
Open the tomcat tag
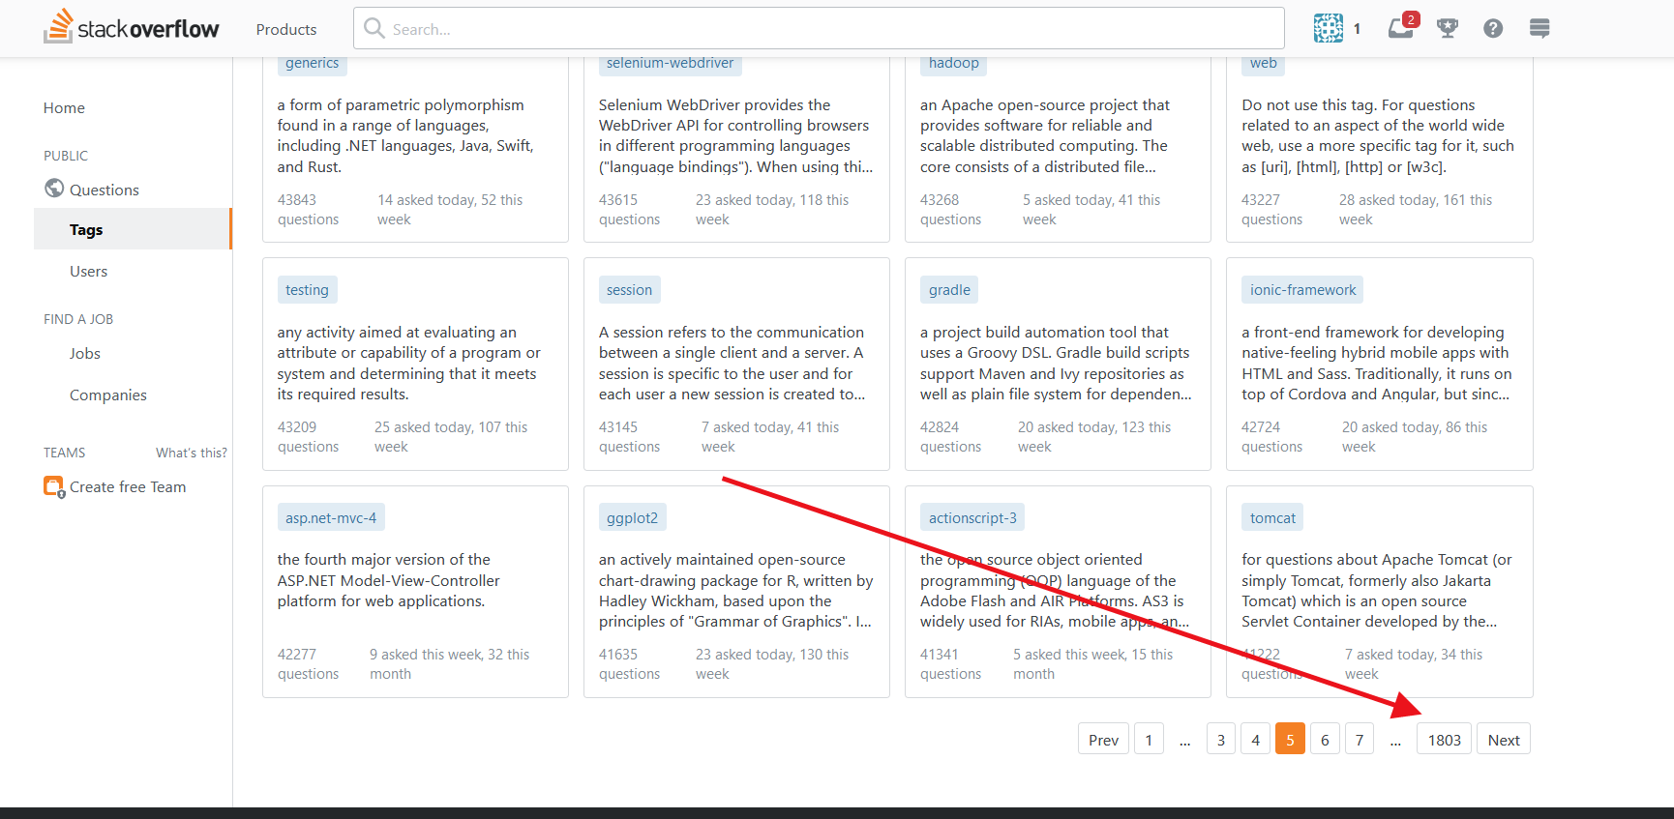(1272, 518)
